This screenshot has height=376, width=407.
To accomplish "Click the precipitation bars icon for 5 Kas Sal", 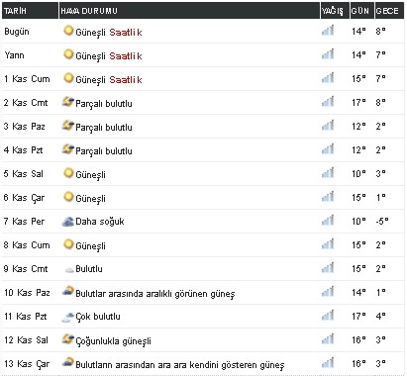I will point(328,173).
